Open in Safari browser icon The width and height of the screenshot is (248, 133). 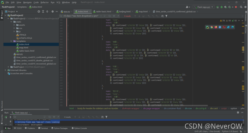[x=220, y=27]
